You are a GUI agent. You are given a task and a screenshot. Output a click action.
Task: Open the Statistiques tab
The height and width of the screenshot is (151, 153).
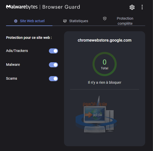coord(76,21)
